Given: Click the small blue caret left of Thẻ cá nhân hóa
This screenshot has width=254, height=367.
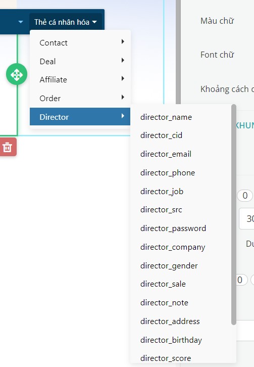Looking at the screenshot, I should [x=21, y=22].
